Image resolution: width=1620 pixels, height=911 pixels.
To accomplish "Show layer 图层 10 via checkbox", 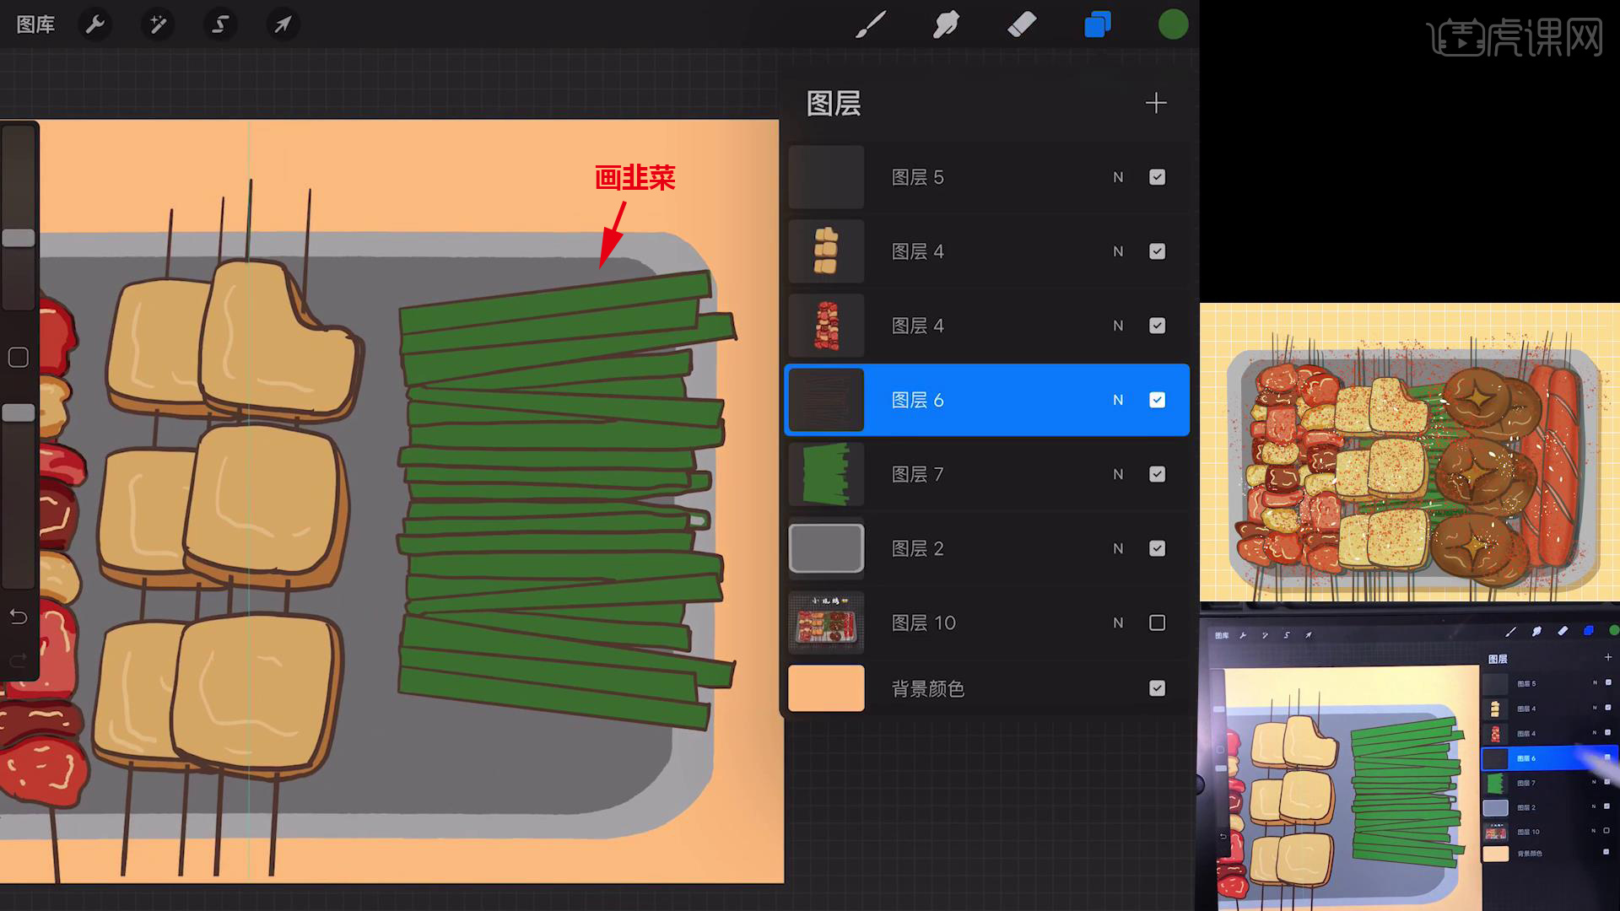I will (1157, 623).
